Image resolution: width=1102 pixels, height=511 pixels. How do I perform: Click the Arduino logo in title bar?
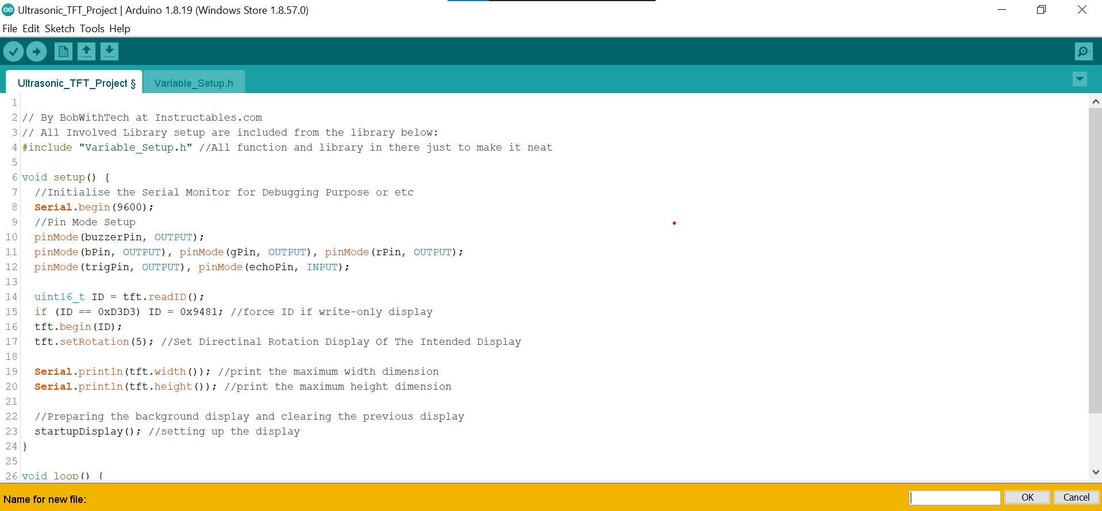coord(8,10)
